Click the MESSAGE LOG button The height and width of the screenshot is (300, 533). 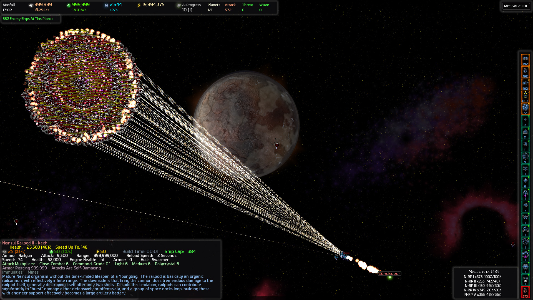(x=517, y=6)
